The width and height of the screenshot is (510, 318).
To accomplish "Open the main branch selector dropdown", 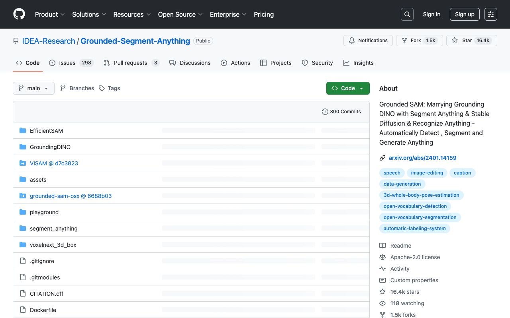I will 33,88.
